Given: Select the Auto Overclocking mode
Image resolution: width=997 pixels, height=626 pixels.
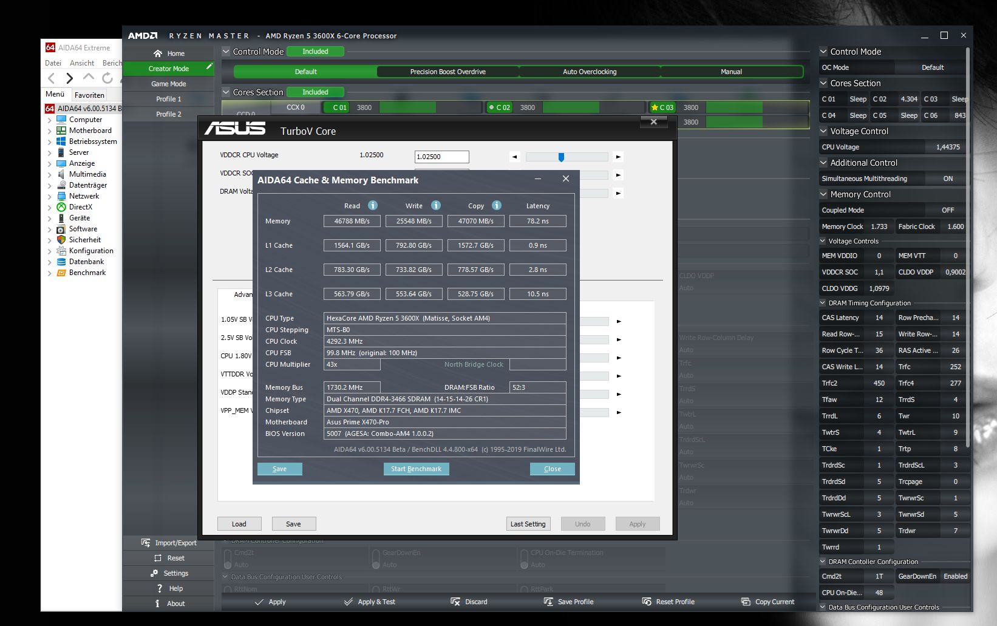Looking at the screenshot, I should tap(590, 72).
